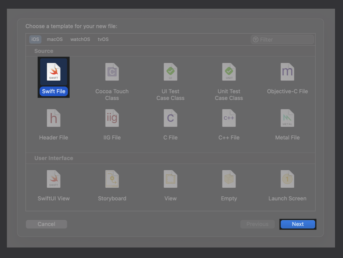
Task: Select the Swift File template icon
Action: tap(54, 72)
